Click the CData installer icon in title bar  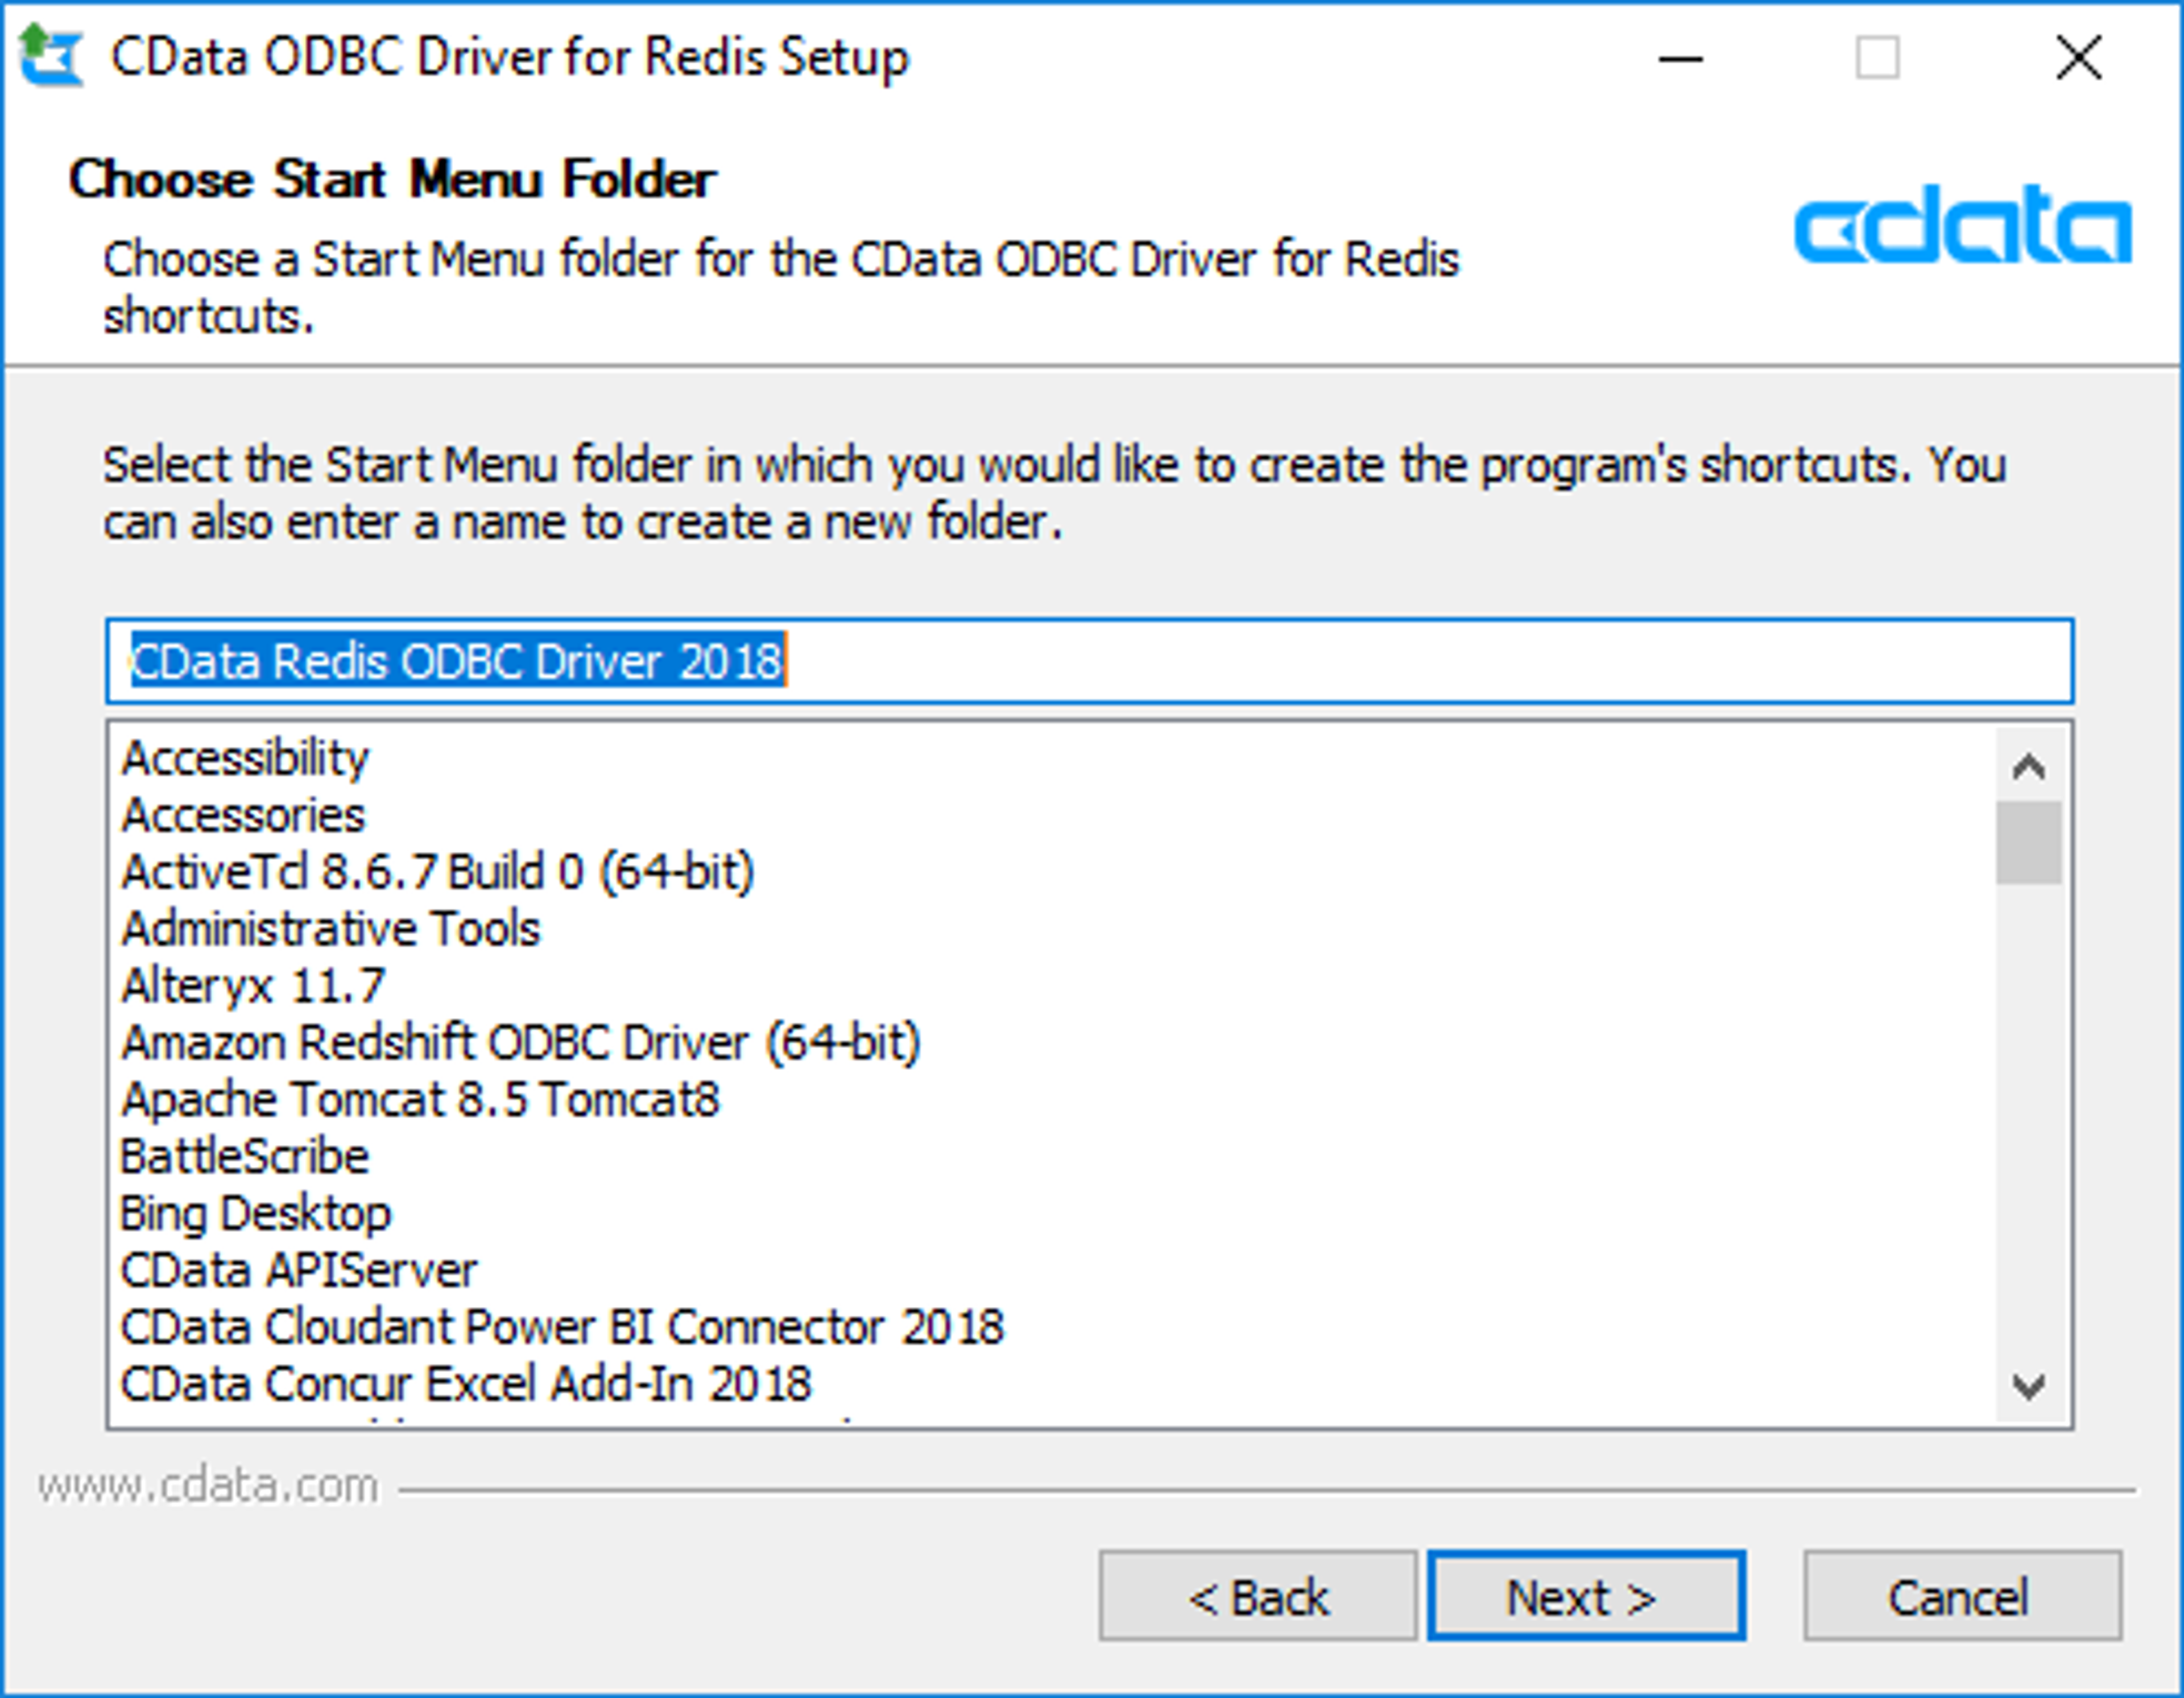(50, 57)
